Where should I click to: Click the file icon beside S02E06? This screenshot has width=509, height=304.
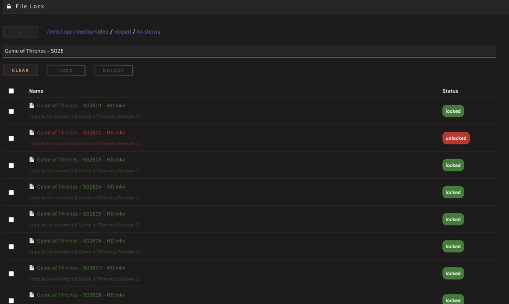pos(32,240)
